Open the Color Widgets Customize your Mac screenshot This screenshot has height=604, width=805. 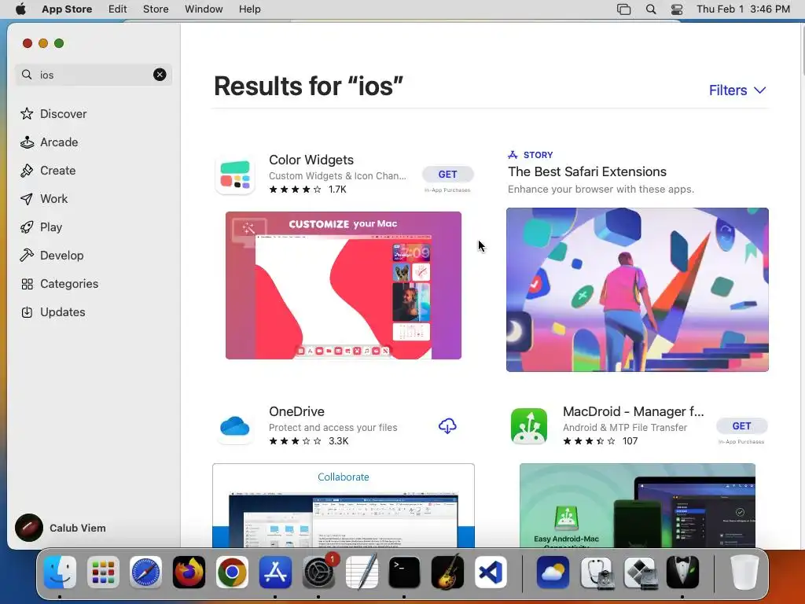pyautogui.click(x=344, y=285)
